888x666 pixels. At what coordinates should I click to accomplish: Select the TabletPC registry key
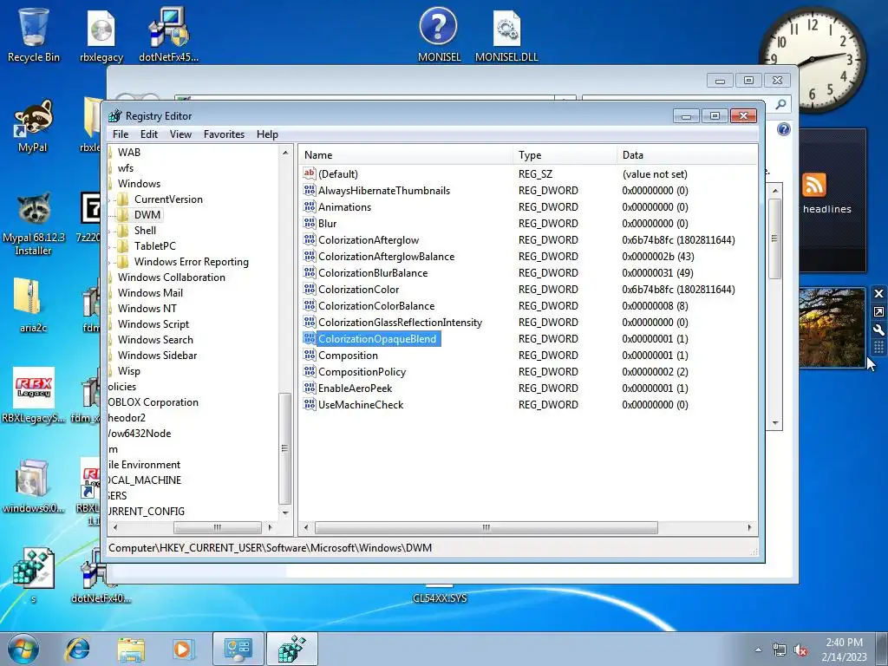155,245
